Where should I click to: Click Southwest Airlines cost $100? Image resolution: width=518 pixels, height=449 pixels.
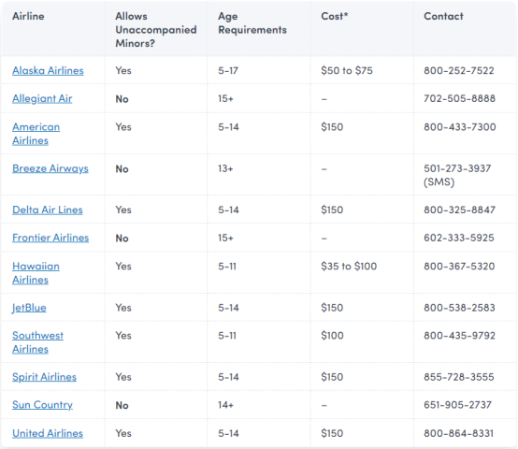[332, 335]
